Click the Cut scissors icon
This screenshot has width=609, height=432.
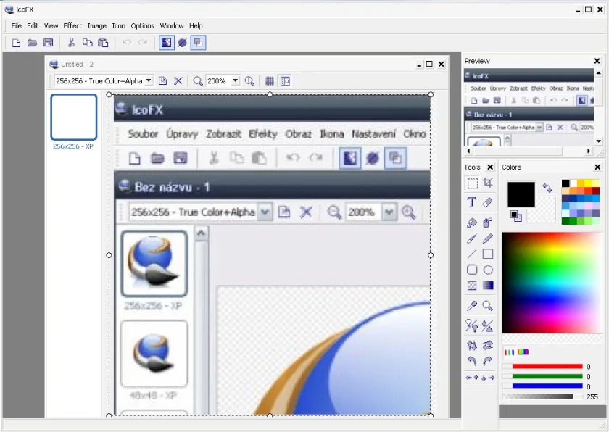[71, 43]
